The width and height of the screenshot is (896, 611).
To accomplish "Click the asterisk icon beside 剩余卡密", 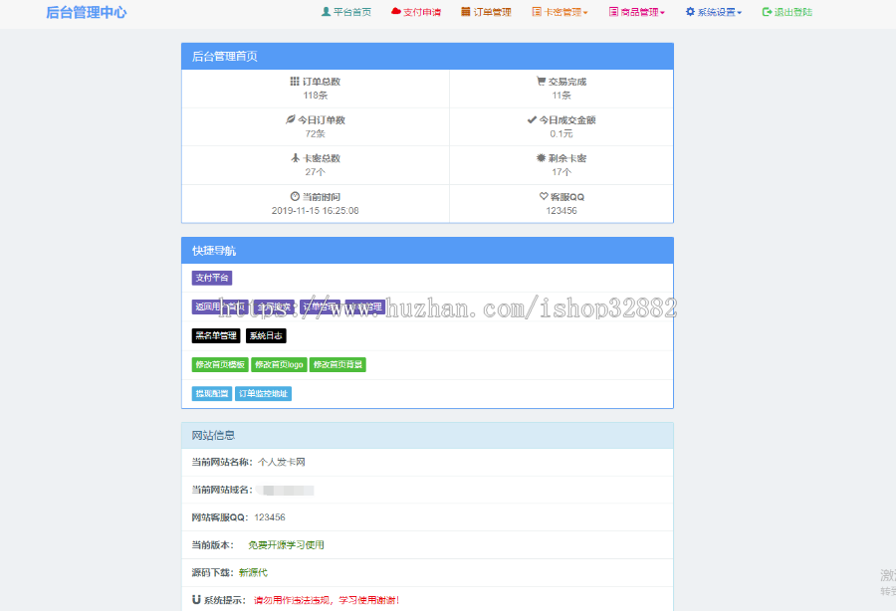I will pyautogui.click(x=542, y=157).
